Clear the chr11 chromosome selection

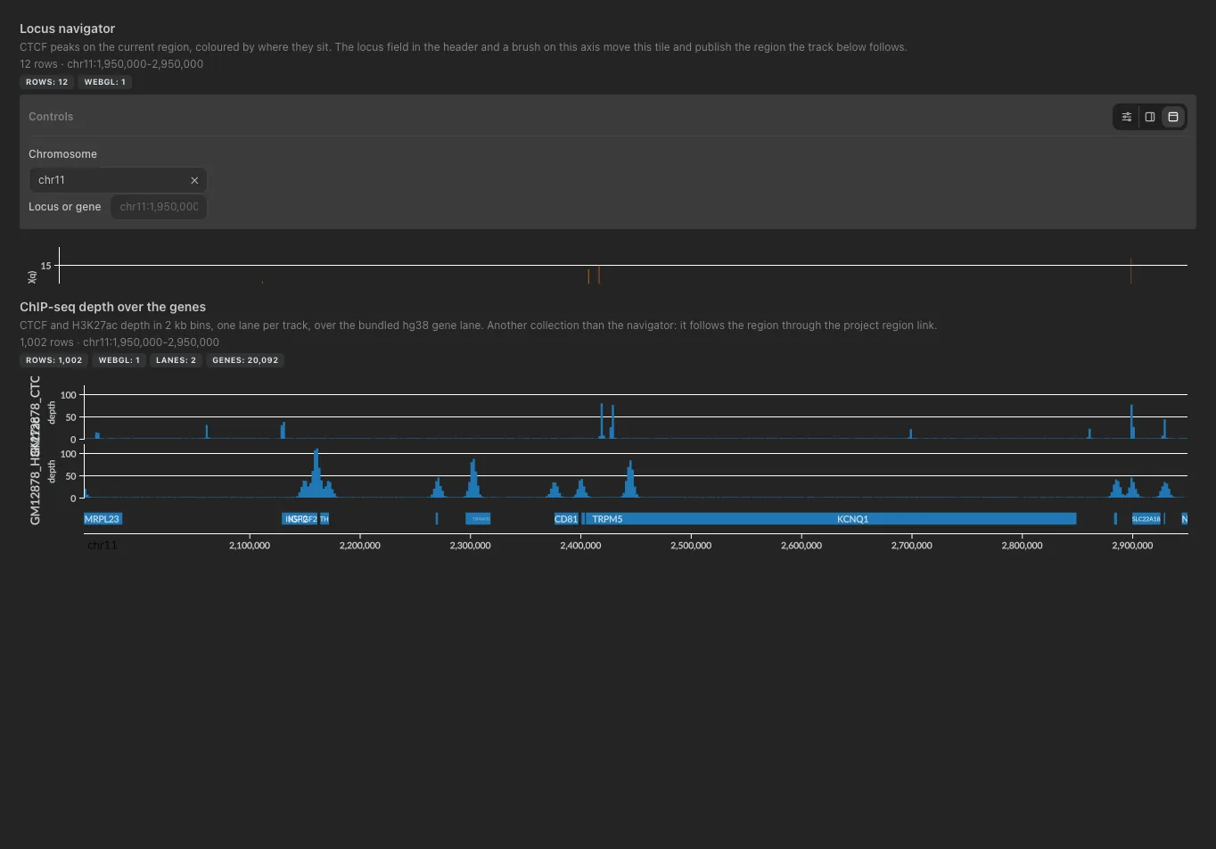tap(194, 180)
